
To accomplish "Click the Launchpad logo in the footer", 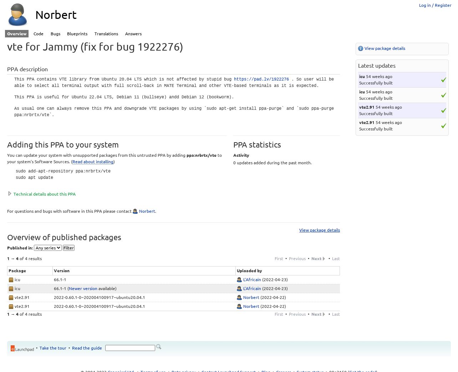I will (22, 348).
